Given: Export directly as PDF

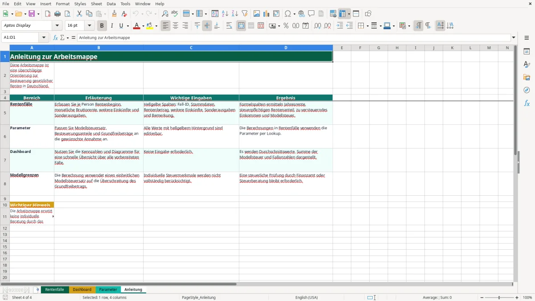Looking at the screenshot, I should [x=48, y=14].
